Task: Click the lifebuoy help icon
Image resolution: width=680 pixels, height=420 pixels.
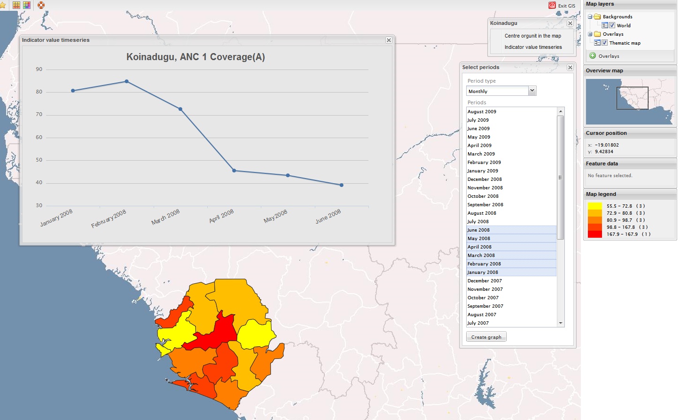Action: [41, 5]
